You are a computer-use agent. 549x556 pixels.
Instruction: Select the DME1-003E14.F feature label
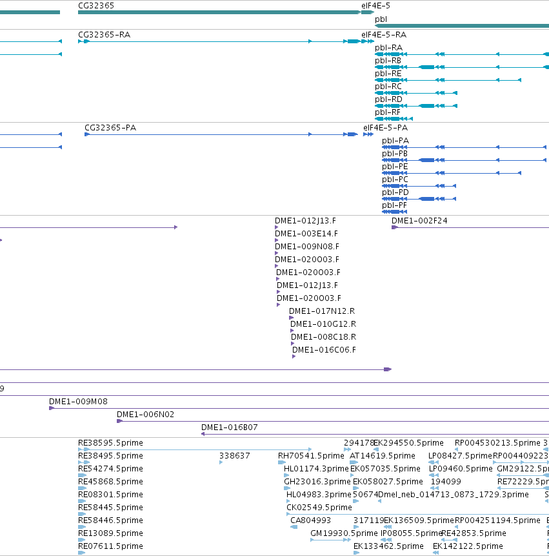pyautogui.click(x=306, y=234)
